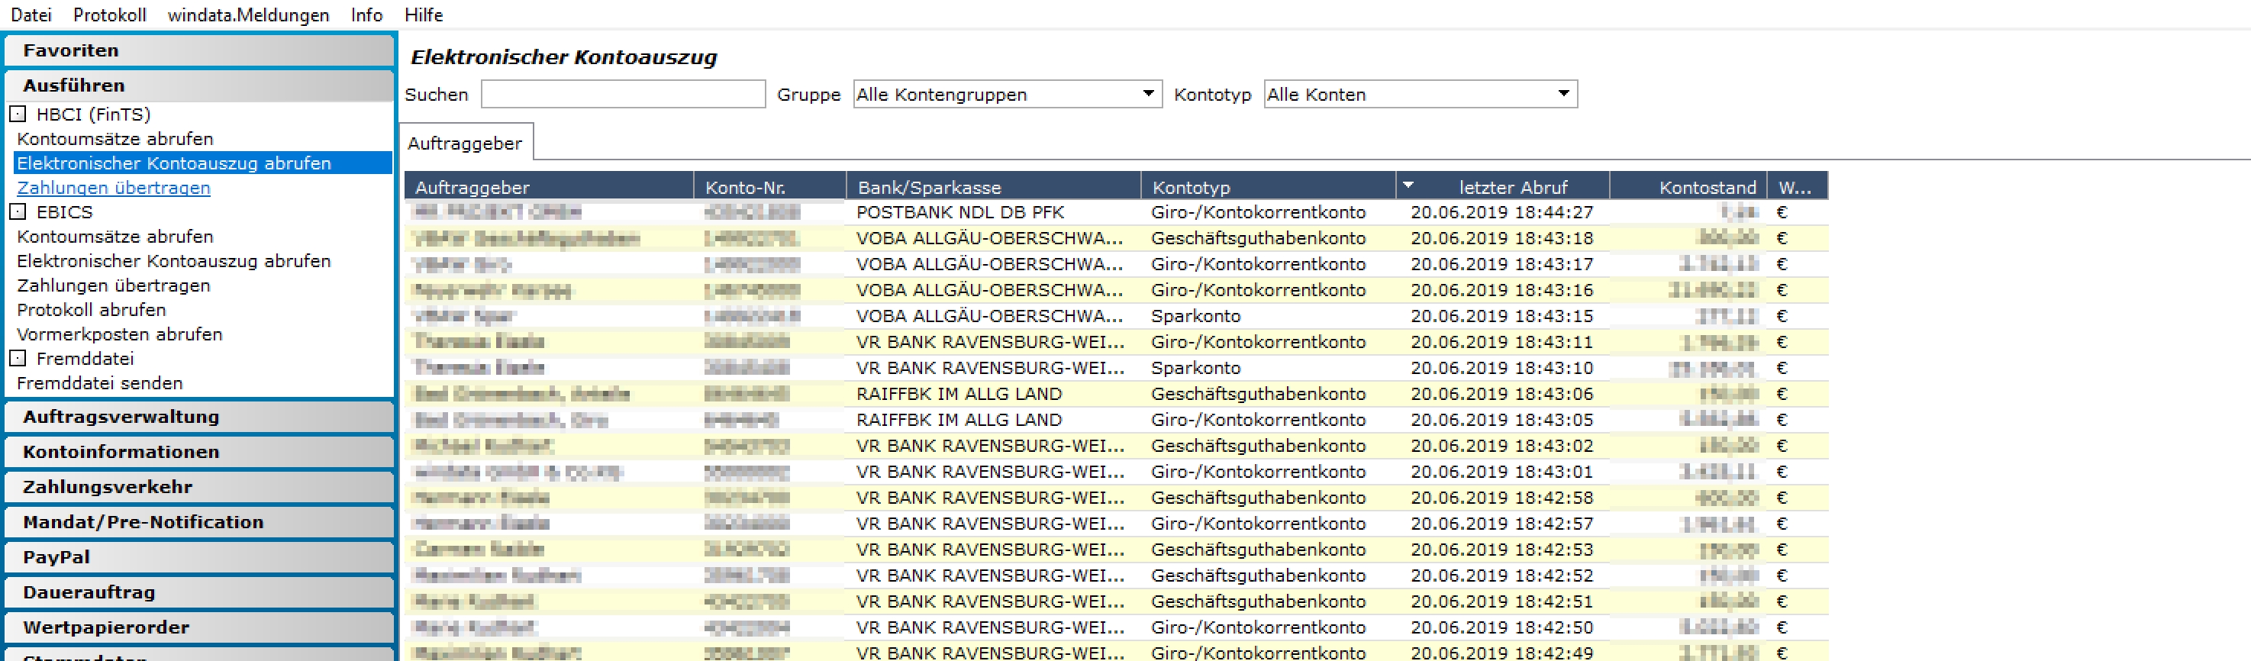Select RAIFFBK IM ALLG LAND Geschäftsguthabenkonto row
Viewport: 2251px width, 661px height.
[x=1116, y=395]
